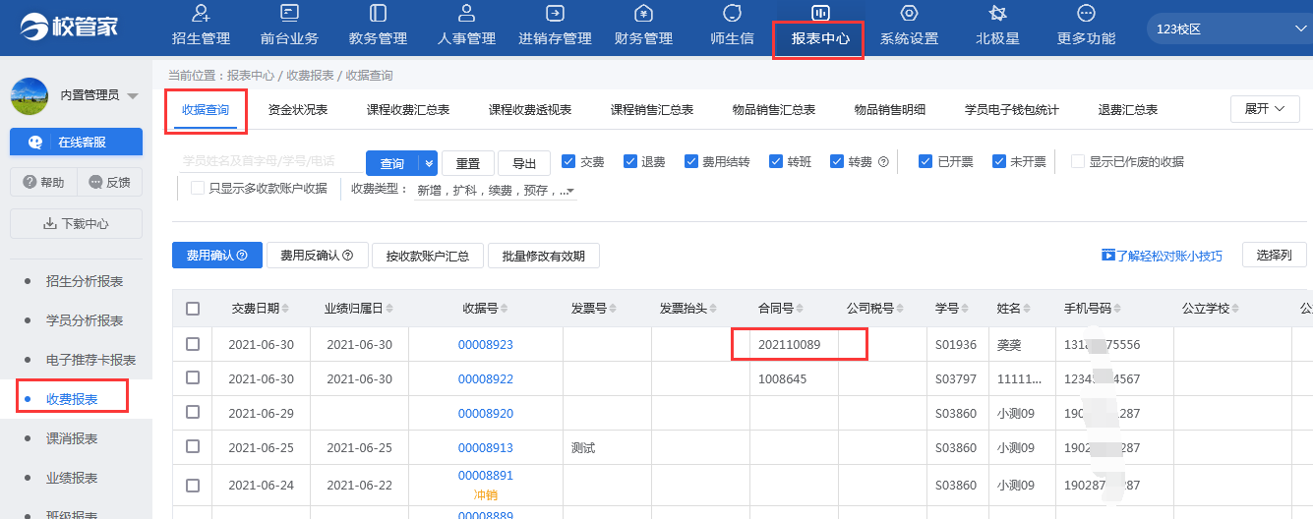Screen dimensions: 1313x519
Task: Click the 批量修改有效期 button
Action: [544, 256]
